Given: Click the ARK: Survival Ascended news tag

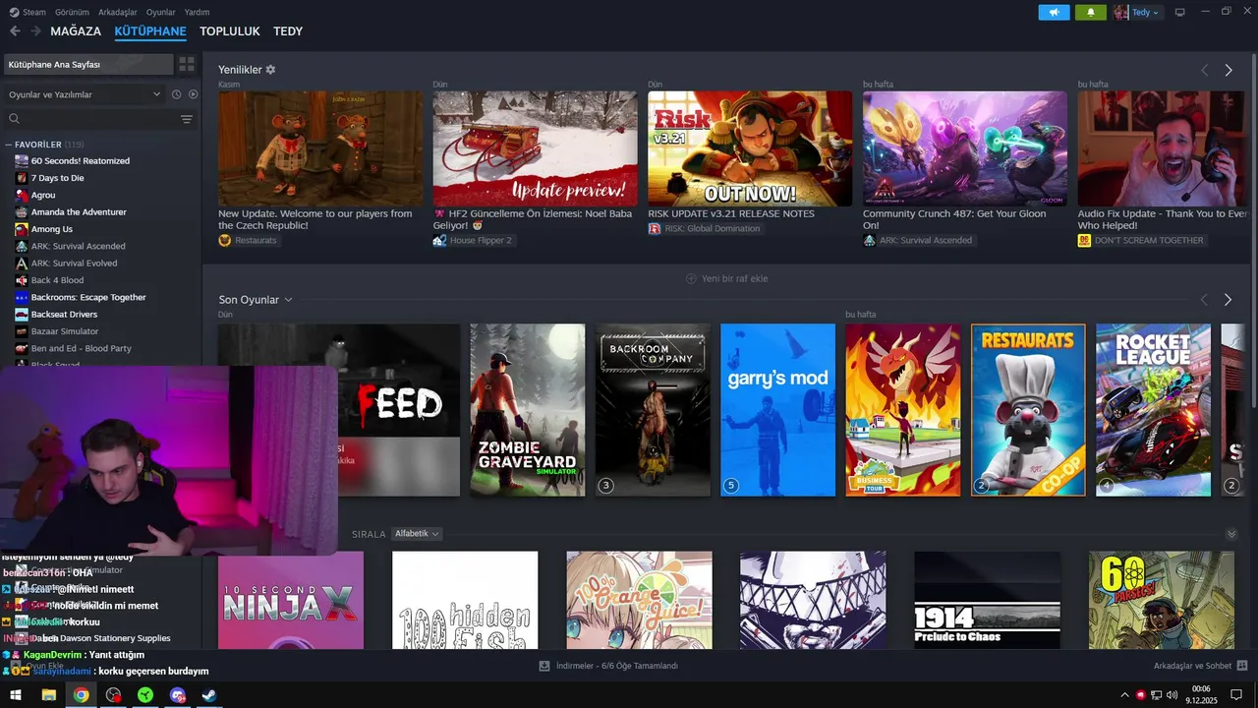Looking at the screenshot, I should tap(918, 240).
